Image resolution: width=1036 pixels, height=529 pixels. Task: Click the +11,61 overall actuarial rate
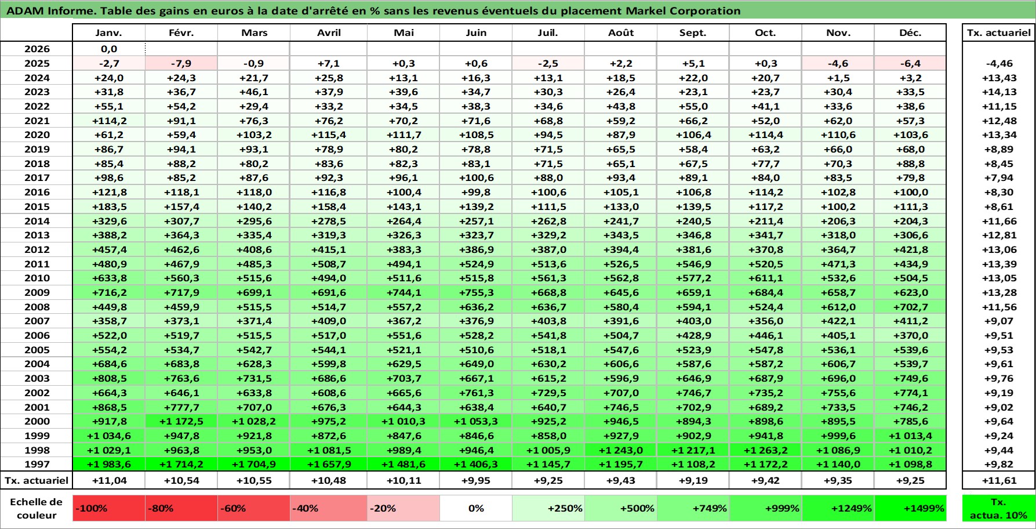[999, 480]
